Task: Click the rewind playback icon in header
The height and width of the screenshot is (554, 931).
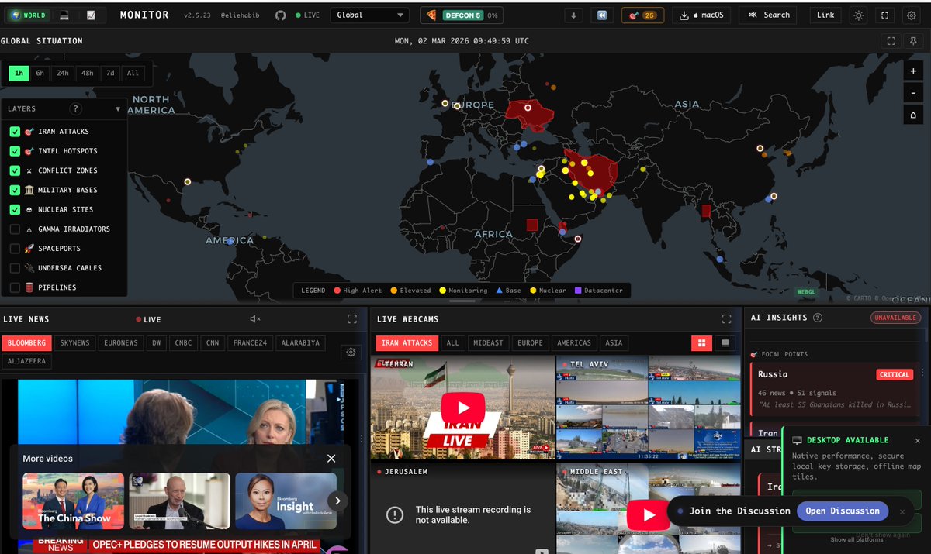Action: [601, 15]
